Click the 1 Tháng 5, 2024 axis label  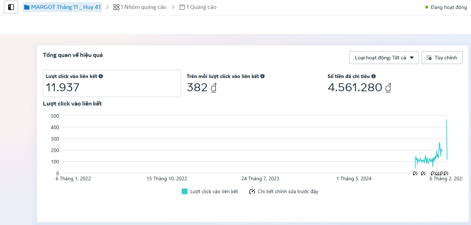[354, 178]
